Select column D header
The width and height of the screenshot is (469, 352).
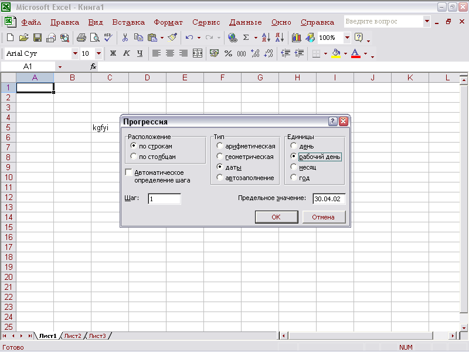pos(147,77)
